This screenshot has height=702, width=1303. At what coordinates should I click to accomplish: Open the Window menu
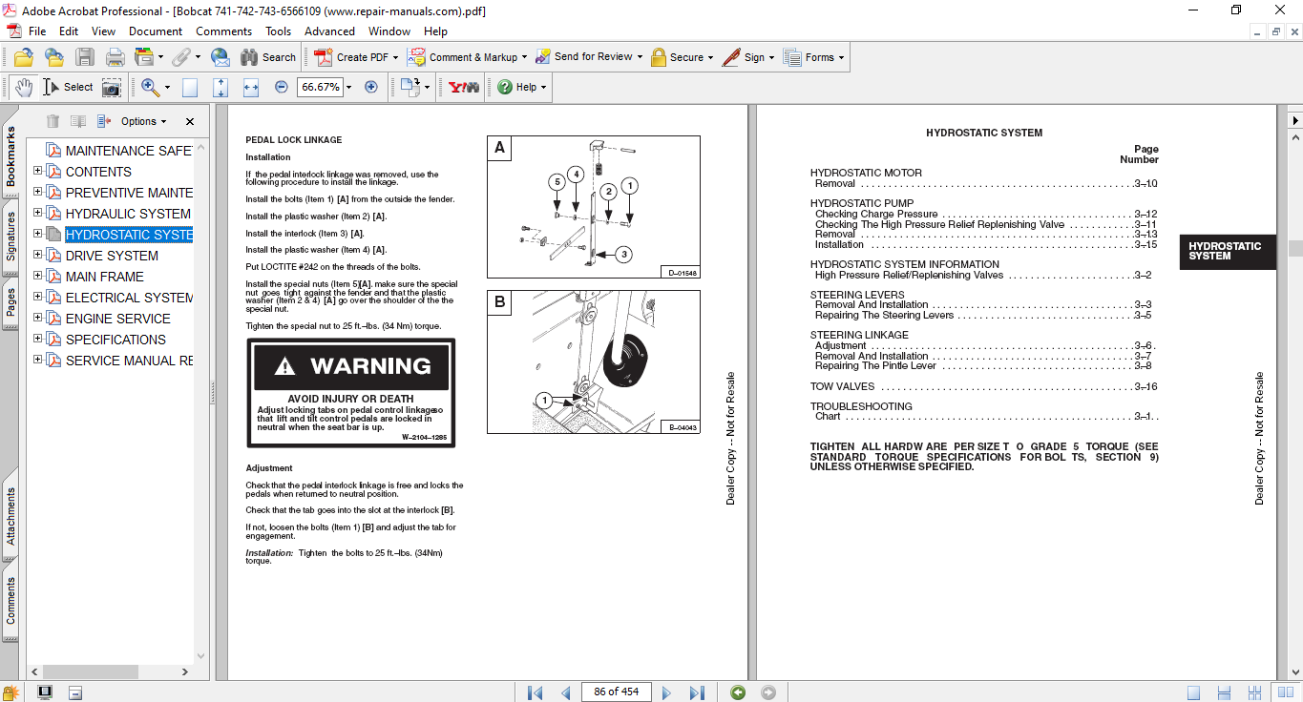coord(389,31)
